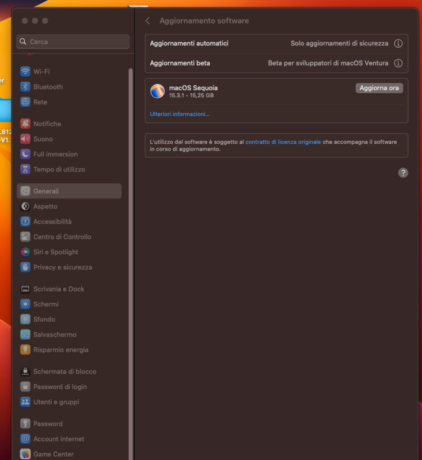The height and width of the screenshot is (460, 422).
Task: Open Aspetto appearance icon
Action: pyautogui.click(x=25, y=206)
